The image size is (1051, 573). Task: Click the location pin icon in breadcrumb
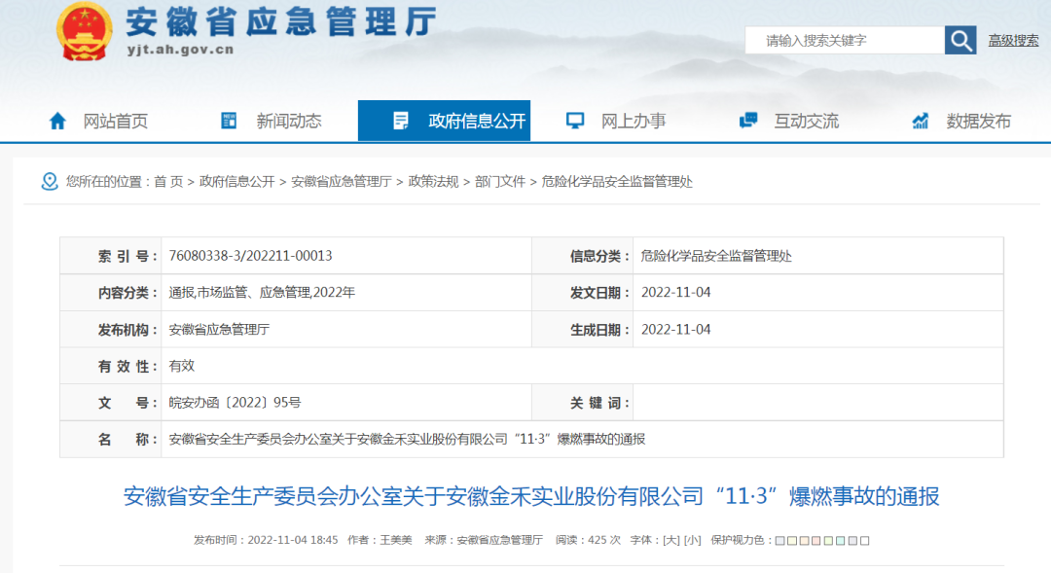50,182
